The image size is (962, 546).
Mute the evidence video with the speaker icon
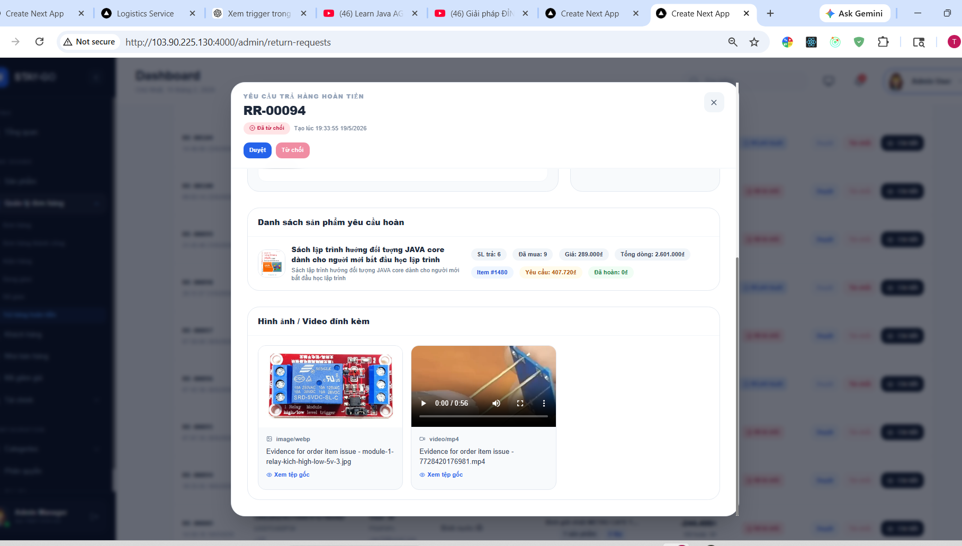pos(496,403)
